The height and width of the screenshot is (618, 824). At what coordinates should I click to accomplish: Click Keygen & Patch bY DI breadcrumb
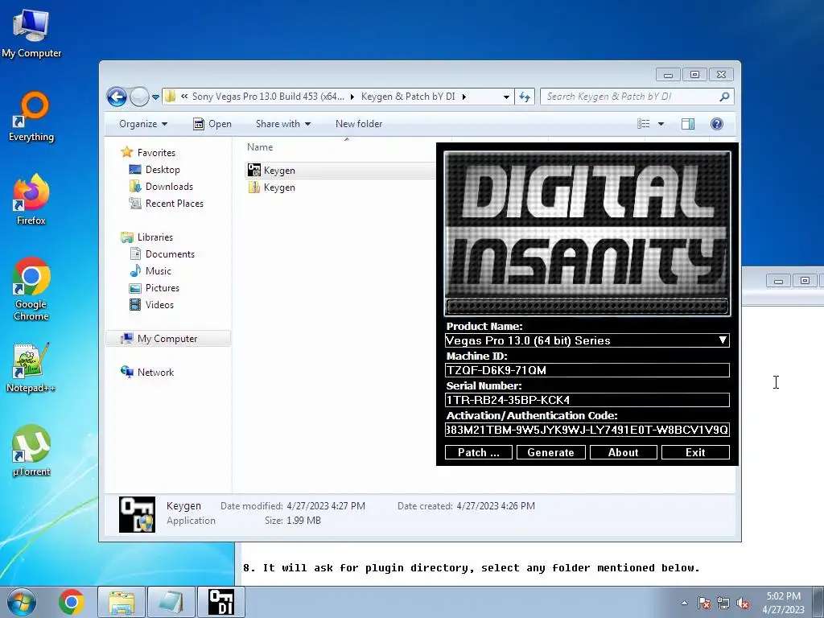pyautogui.click(x=408, y=97)
